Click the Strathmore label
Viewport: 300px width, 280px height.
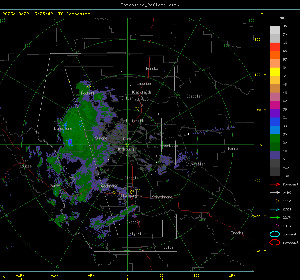162,197
